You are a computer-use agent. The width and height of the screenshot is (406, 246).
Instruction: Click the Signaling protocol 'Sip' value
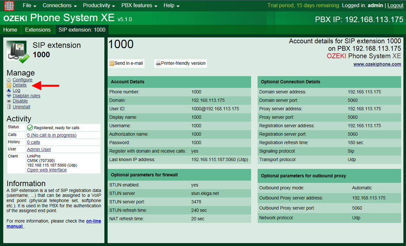point(351,151)
